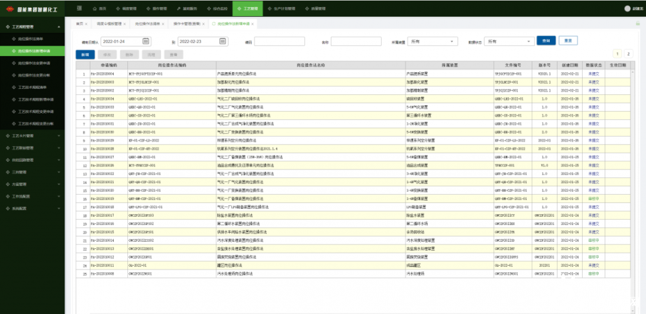This screenshot has width=646, height=314.
Task: Open 调度管理 in the top navigation
Action: (126, 8)
